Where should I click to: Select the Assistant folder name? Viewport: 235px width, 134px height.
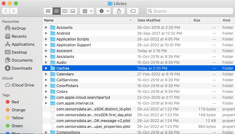point(64,51)
